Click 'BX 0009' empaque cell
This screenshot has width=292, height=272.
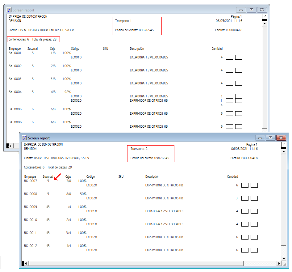click(x=31, y=207)
